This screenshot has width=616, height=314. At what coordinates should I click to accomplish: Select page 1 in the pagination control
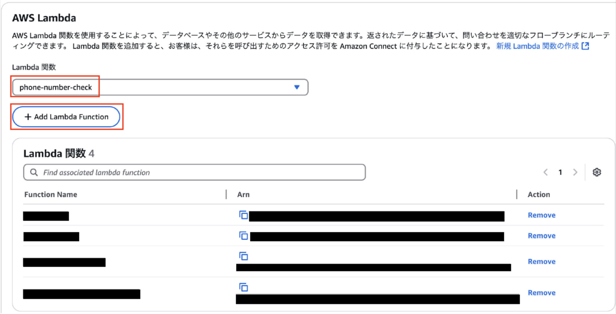coord(560,172)
